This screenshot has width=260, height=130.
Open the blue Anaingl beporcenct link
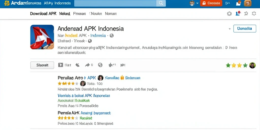(95, 113)
